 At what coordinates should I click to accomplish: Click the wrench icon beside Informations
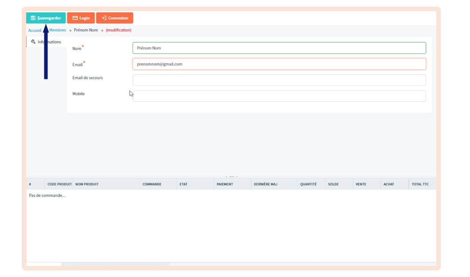coord(33,42)
